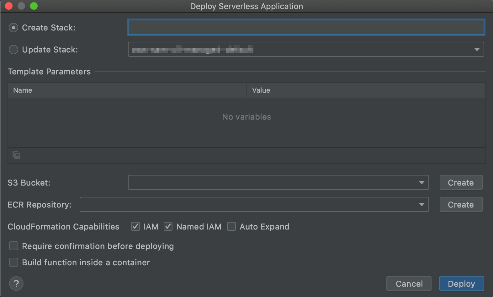This screenshot has width=493, height=297.
Task: Click the Create button for ECR Repository
Action: tap(461, 205)
